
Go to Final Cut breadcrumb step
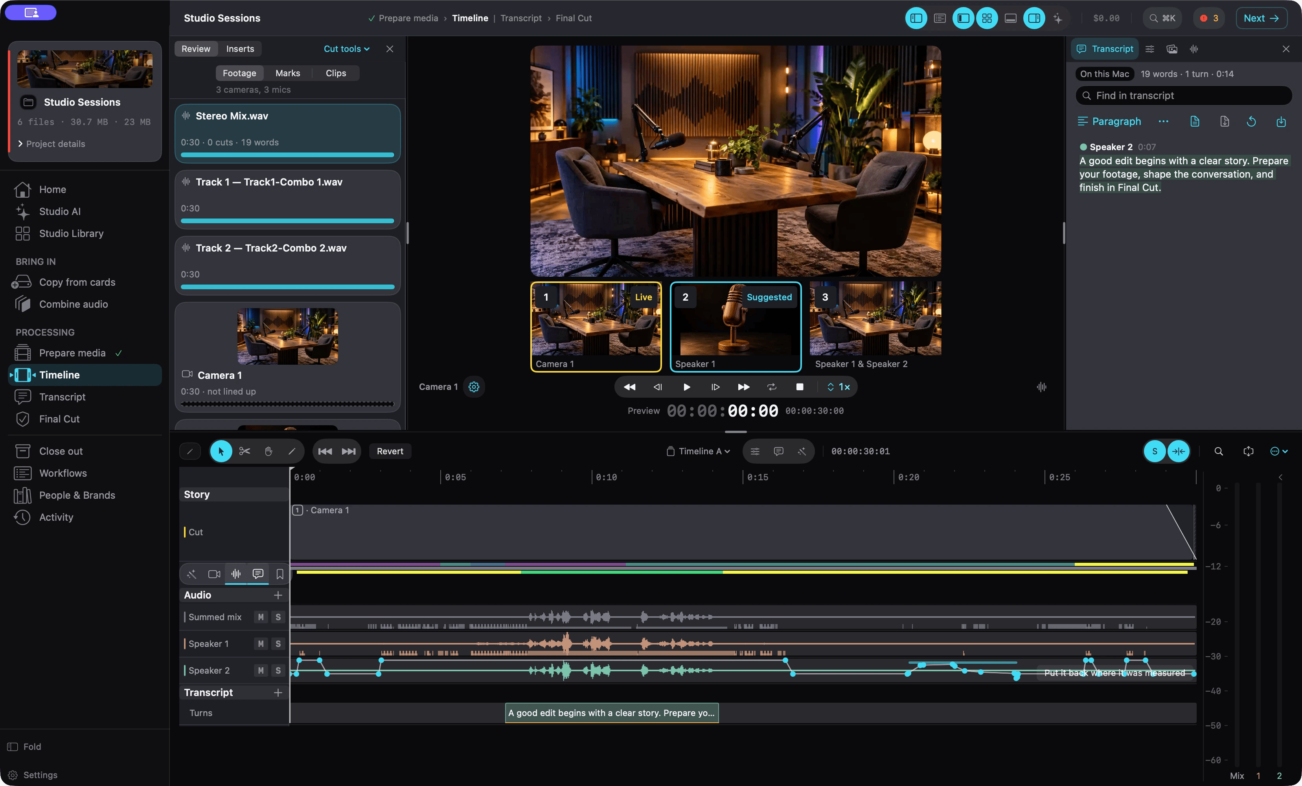[573, 18]
